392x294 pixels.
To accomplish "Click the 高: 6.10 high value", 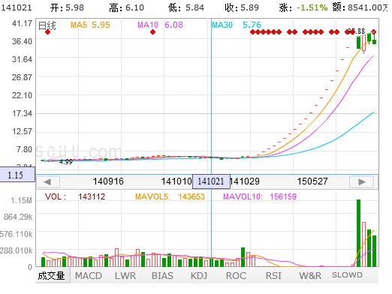I will coord(127,7).
